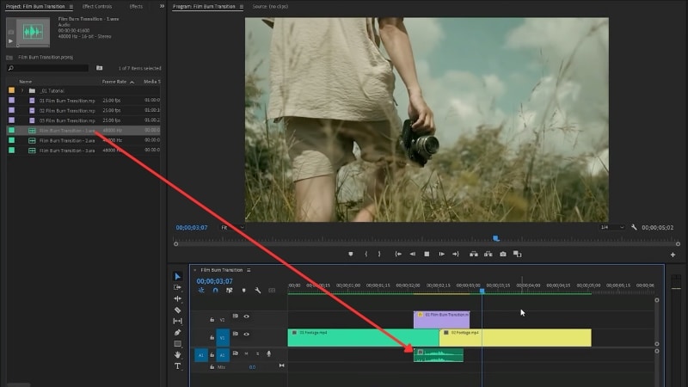Activate the Selection arrow tool
Viewport: 688px width, 387px height.
click(x=178, y=277)
